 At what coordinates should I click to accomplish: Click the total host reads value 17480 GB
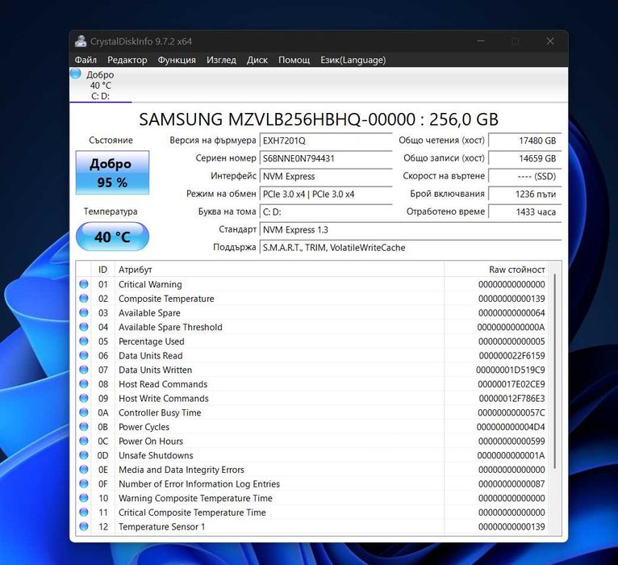click(x=524, y=140)
